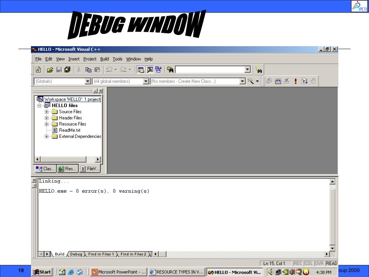Open the Find combo box dropdown arrow
369x277 pixels.
coord(247,70)
